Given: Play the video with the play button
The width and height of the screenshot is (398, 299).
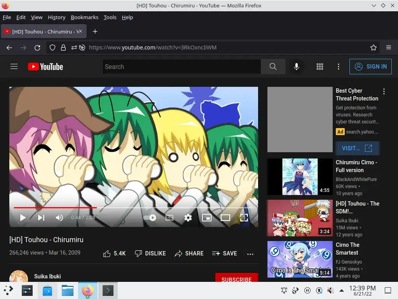Looking at the screenshot, I should [23, 218].
